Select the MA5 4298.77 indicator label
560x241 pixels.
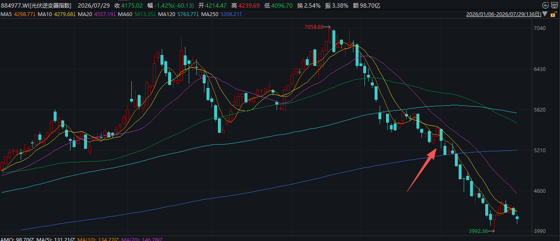(x=18, y=14)
